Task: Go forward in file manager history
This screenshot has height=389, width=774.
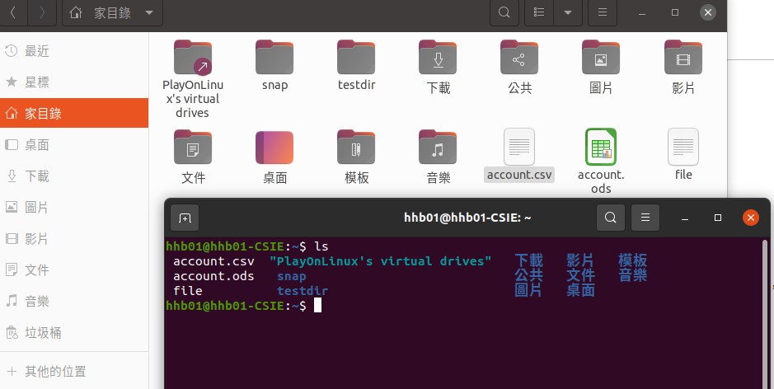Action: point(42,12)
